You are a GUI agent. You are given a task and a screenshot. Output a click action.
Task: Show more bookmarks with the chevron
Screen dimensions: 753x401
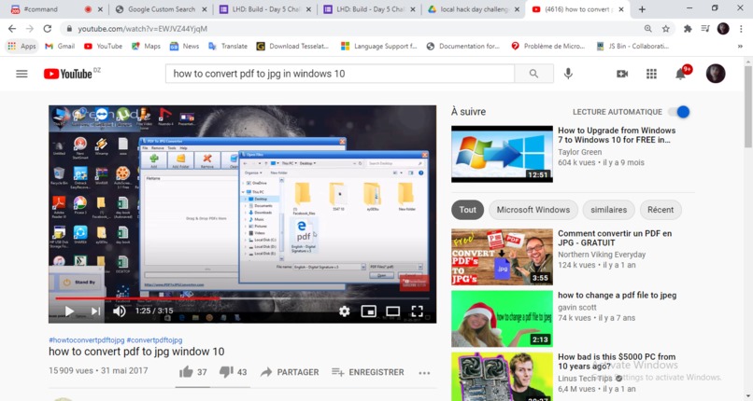740,47
